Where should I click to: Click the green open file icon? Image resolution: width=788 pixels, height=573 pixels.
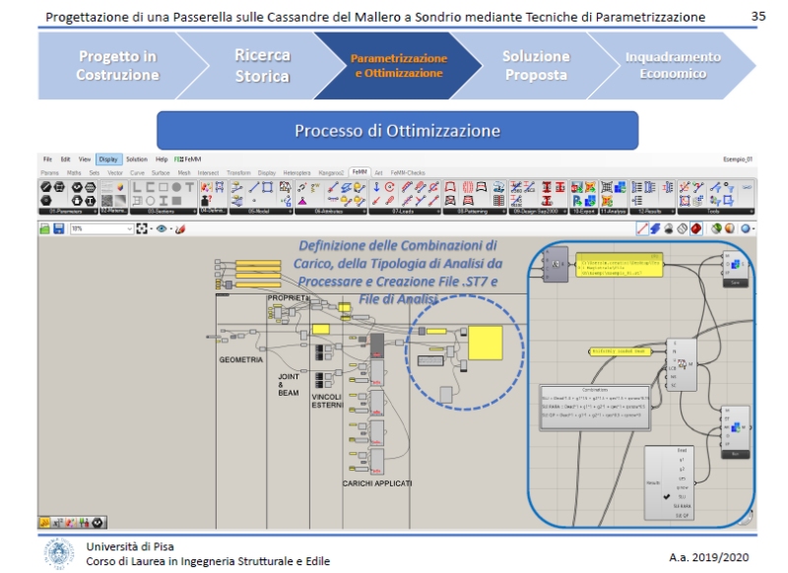[45, 228]
